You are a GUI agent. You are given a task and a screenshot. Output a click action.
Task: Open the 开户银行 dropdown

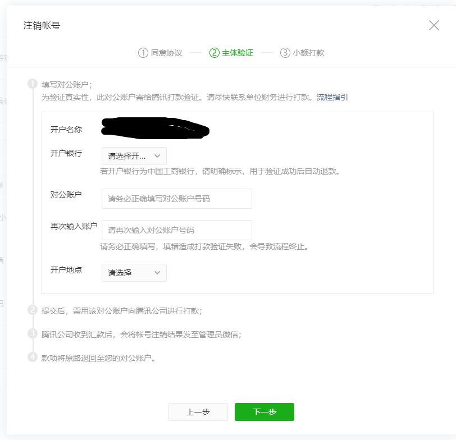134,156
